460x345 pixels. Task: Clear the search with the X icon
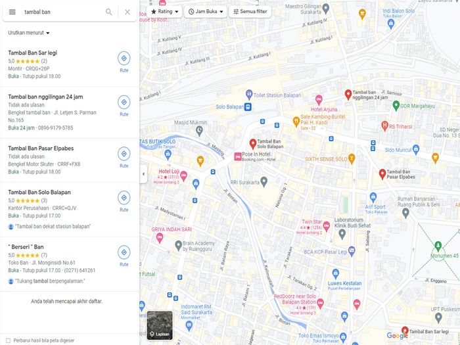click(127, 12)
